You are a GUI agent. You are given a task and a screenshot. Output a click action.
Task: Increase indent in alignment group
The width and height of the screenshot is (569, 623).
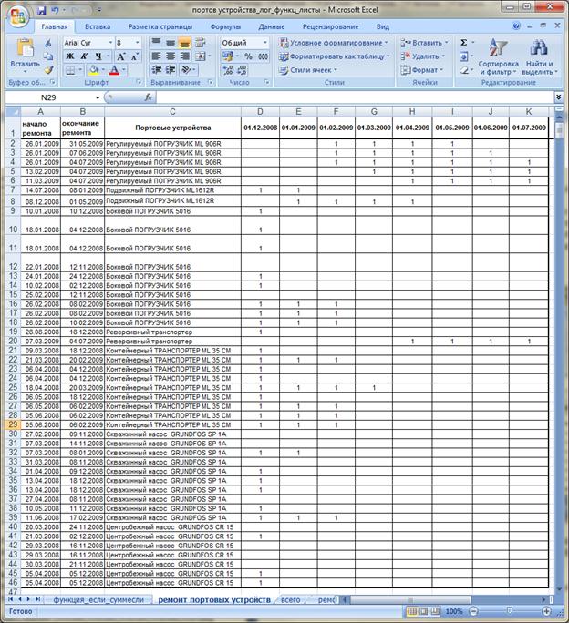point(171,70)
